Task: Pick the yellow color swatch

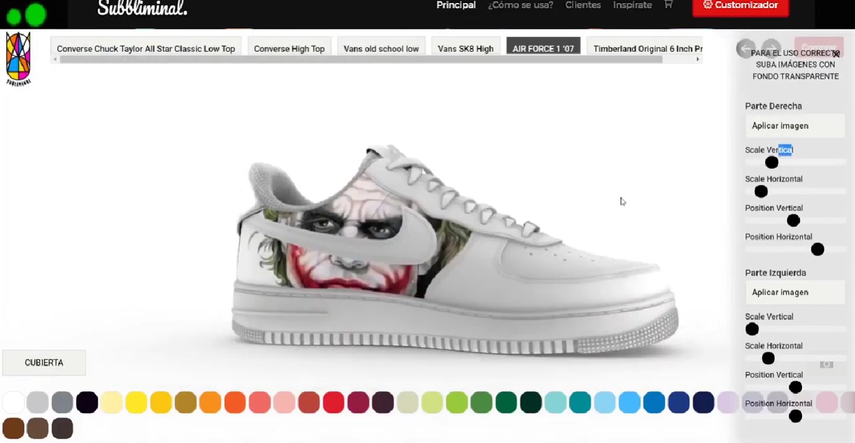Action: [136, 402]
